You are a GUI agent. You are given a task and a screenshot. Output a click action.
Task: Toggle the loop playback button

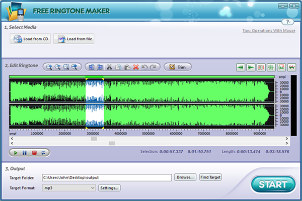tap(43, 152)
